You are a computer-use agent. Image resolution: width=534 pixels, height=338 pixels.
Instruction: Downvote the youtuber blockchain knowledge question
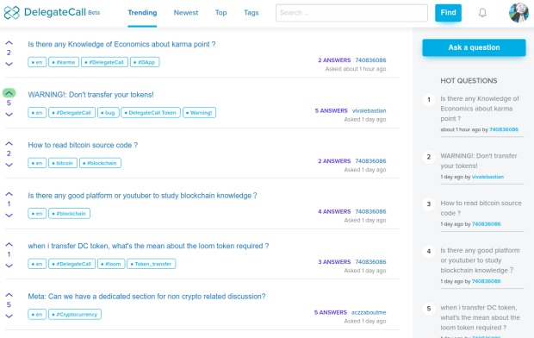point(9,216)
